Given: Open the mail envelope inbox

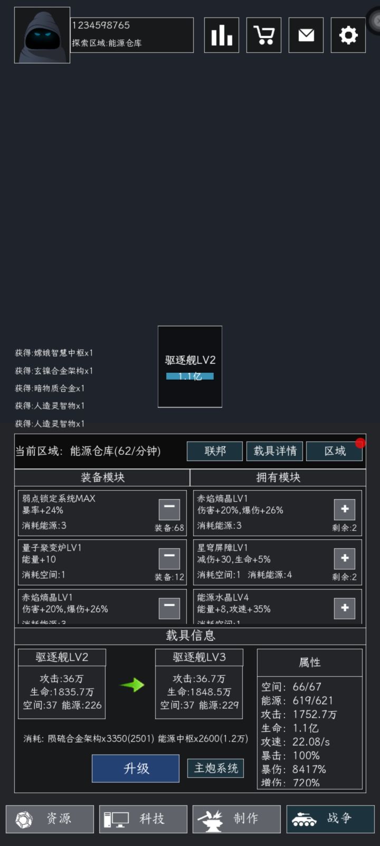Looking at the screenshot, I should 306,35.
